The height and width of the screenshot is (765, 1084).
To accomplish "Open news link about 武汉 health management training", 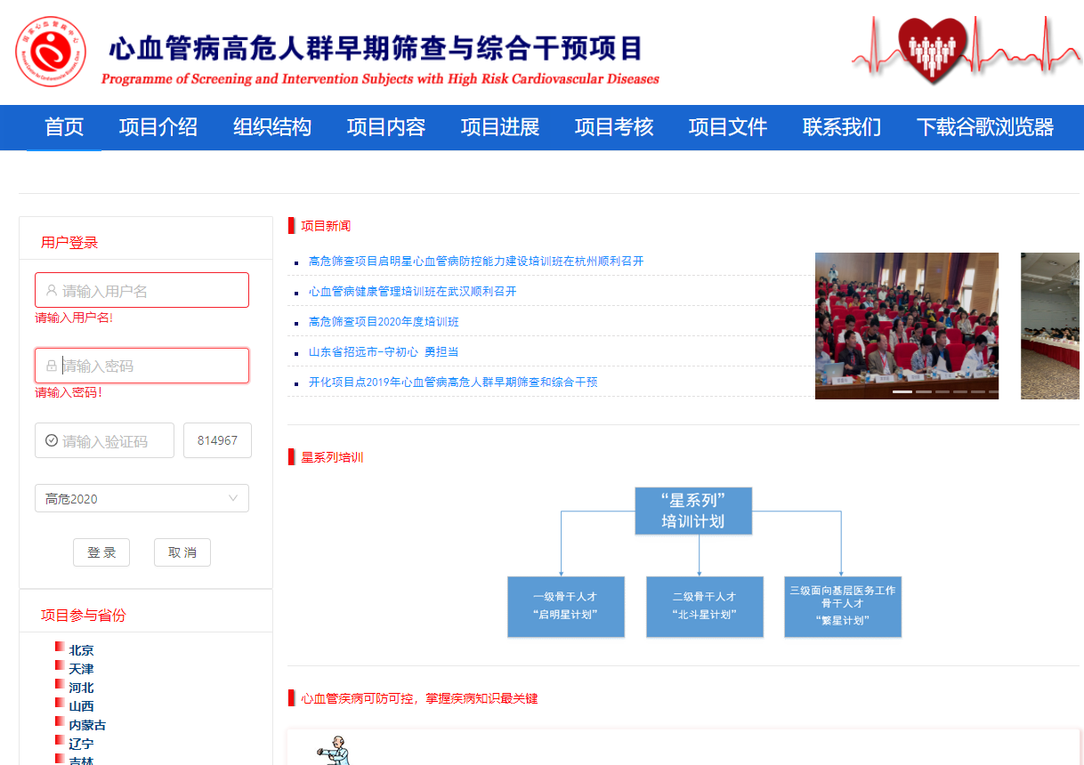I will tap(412, 292).
